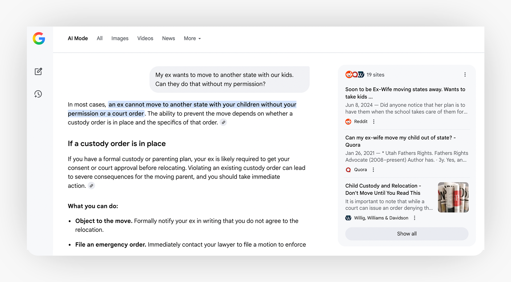
Task: Open the citation link after the first paragraph
Action: (223, 122)
